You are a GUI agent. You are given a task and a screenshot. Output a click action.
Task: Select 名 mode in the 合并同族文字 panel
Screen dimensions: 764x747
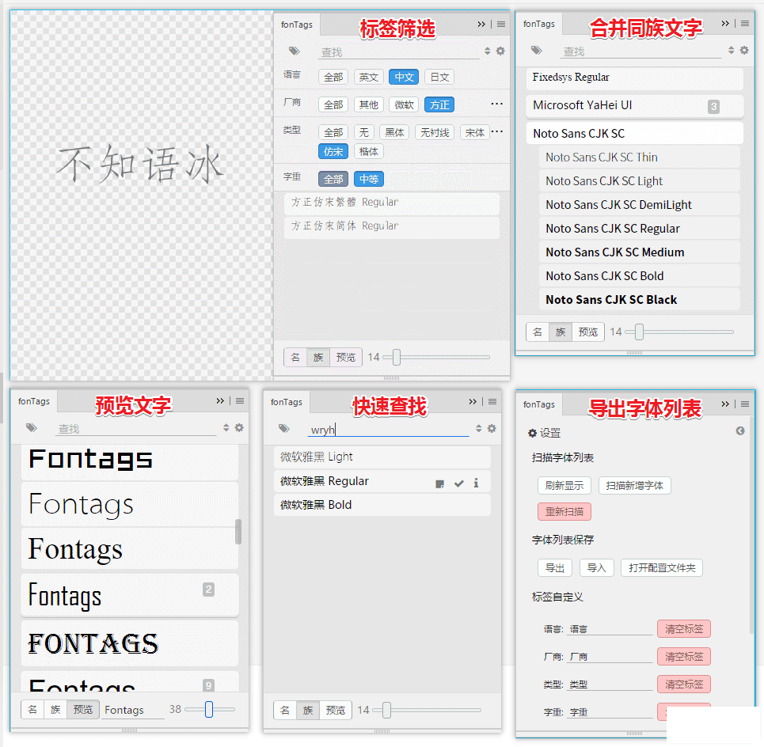point(538,332)
